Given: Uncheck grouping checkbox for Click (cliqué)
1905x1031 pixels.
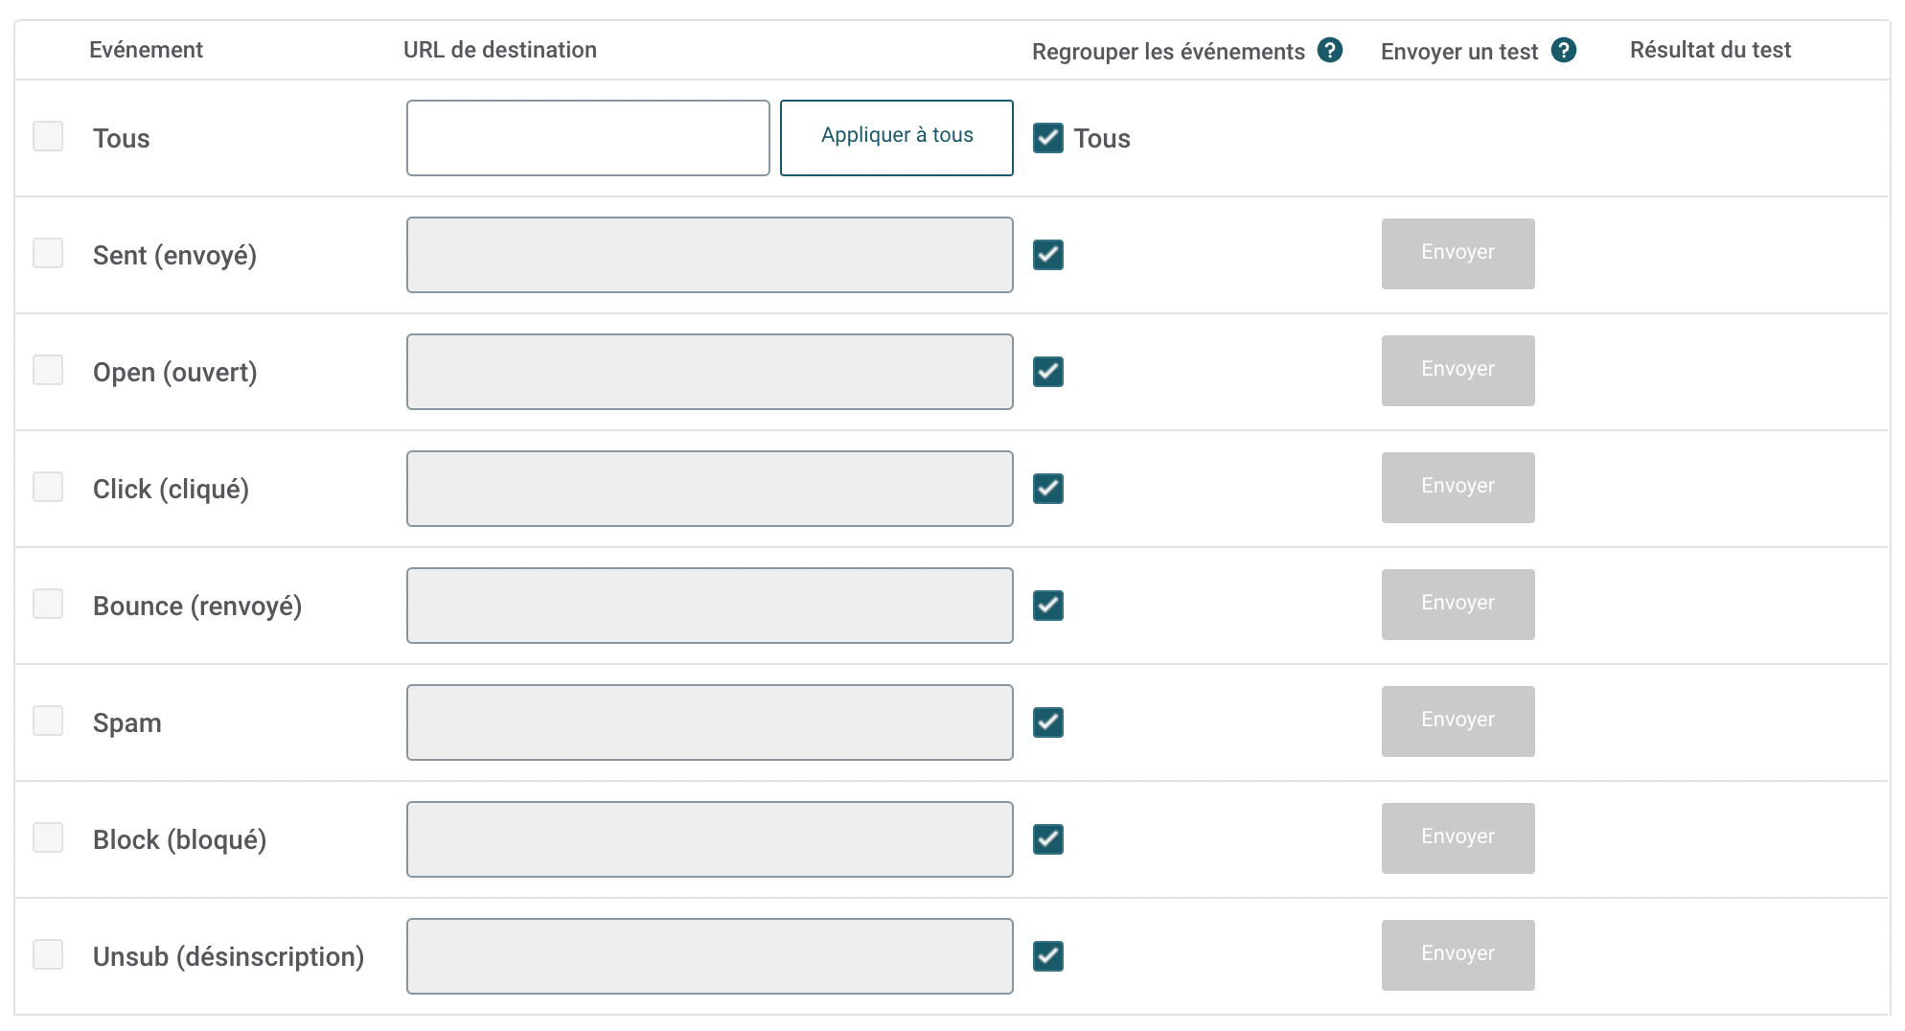Looking at the screenshot, I should (1048, 489).
